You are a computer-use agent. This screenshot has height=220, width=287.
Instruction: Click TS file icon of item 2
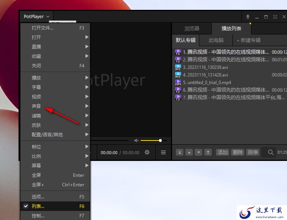click(178, 60)
